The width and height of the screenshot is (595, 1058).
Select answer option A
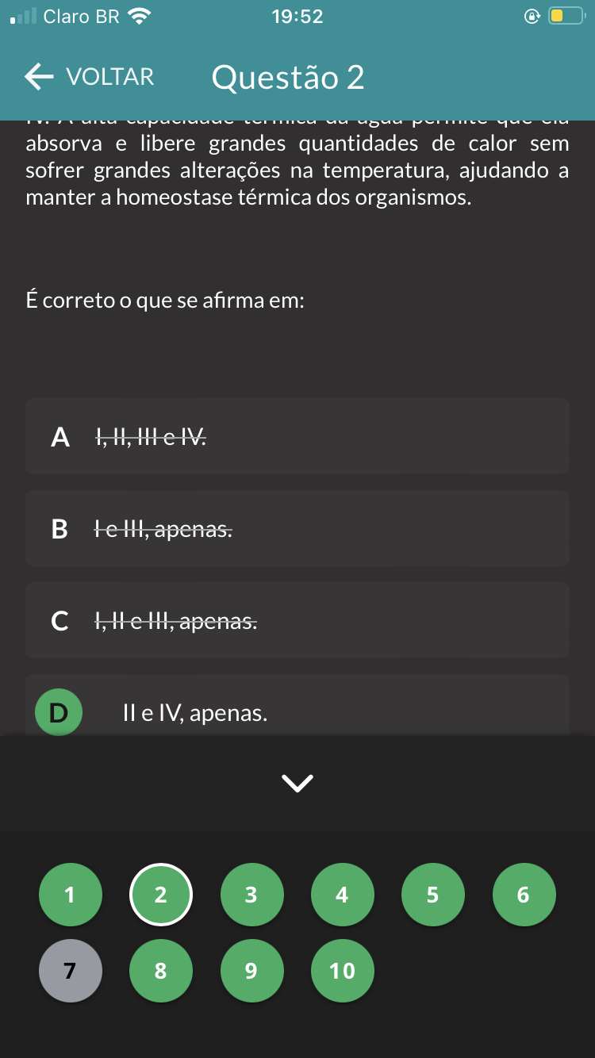[297, 436]
